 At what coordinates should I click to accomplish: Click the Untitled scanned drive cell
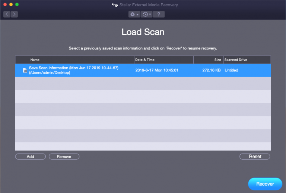click(231, 70)
